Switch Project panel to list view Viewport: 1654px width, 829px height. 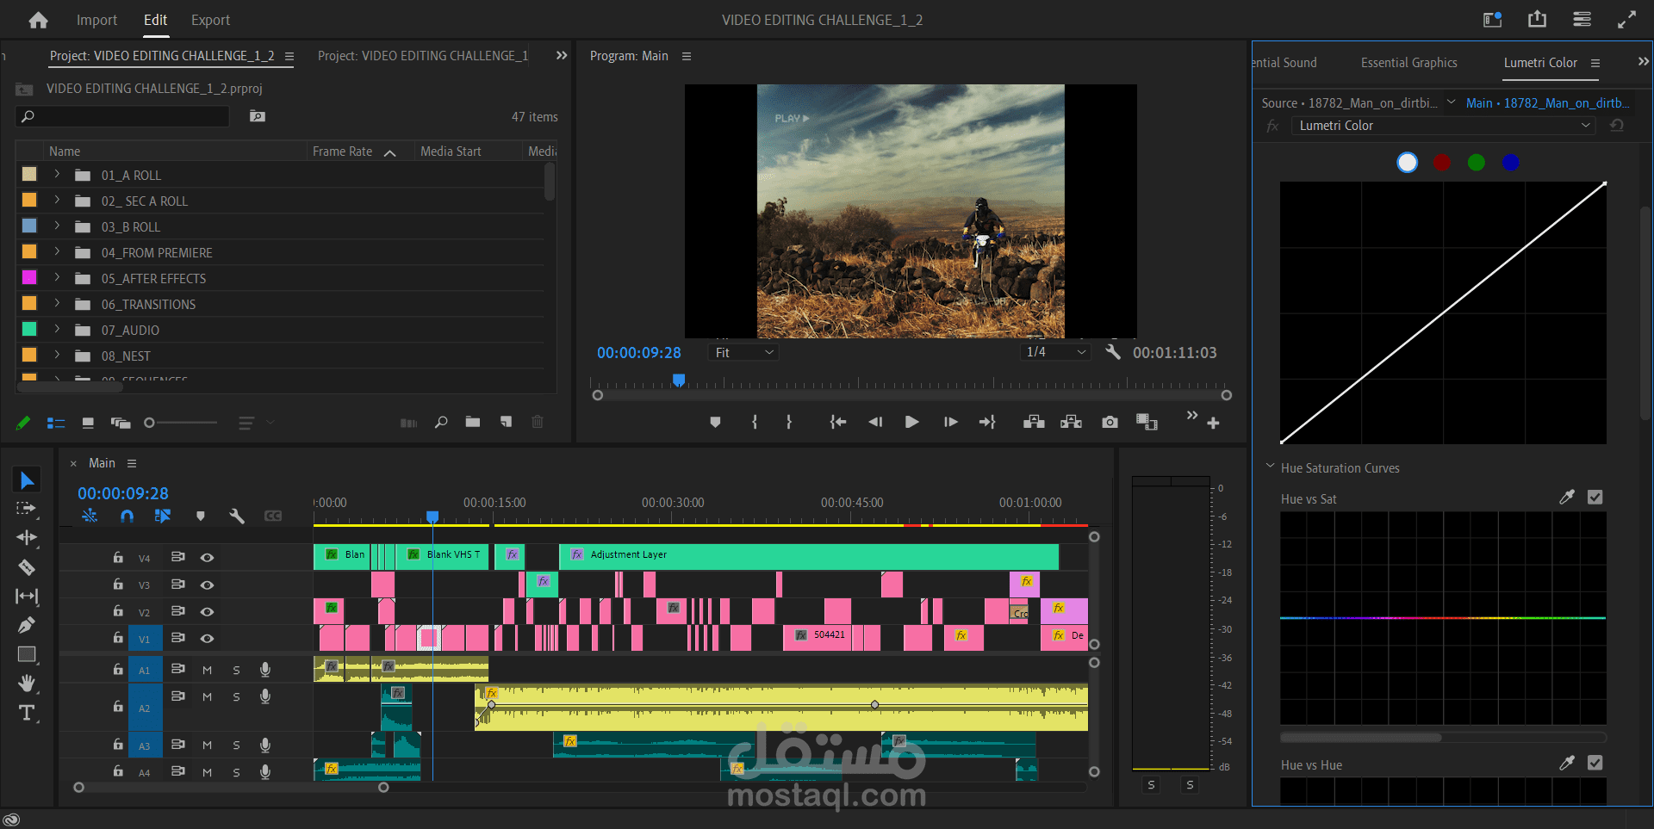click(x=56, y=423)
